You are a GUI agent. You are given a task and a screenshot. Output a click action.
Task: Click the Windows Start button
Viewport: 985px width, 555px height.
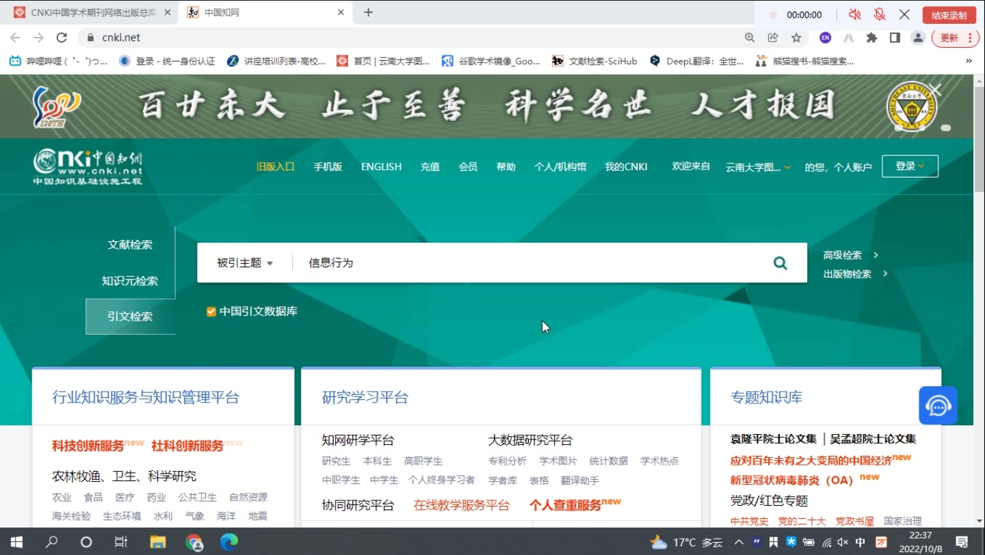tap(16, 542)
